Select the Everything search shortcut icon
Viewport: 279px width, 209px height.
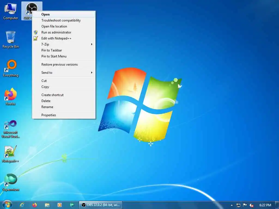[x=11, y=68]
